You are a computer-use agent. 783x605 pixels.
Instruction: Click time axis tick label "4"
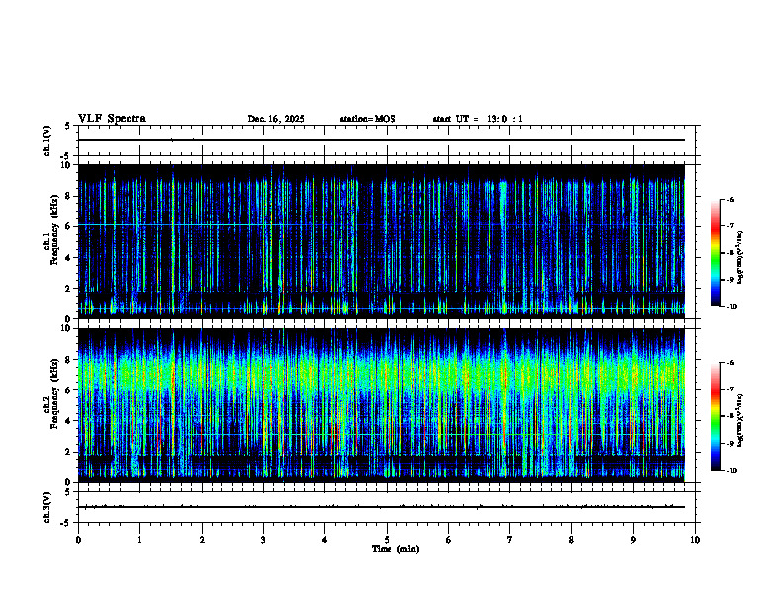[x=324, y=540]
